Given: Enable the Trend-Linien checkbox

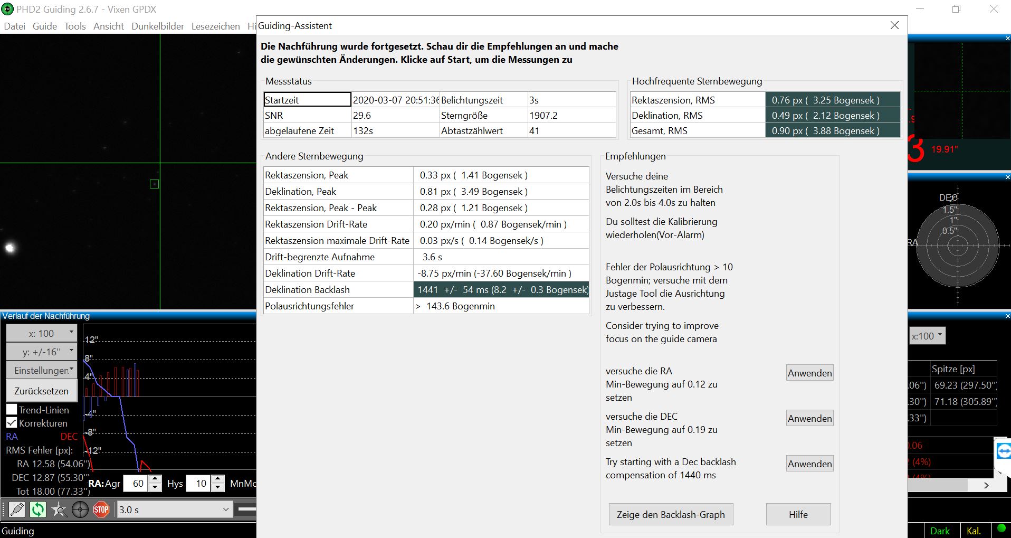Looking at the screenshot, I should [x=12, y=409].
